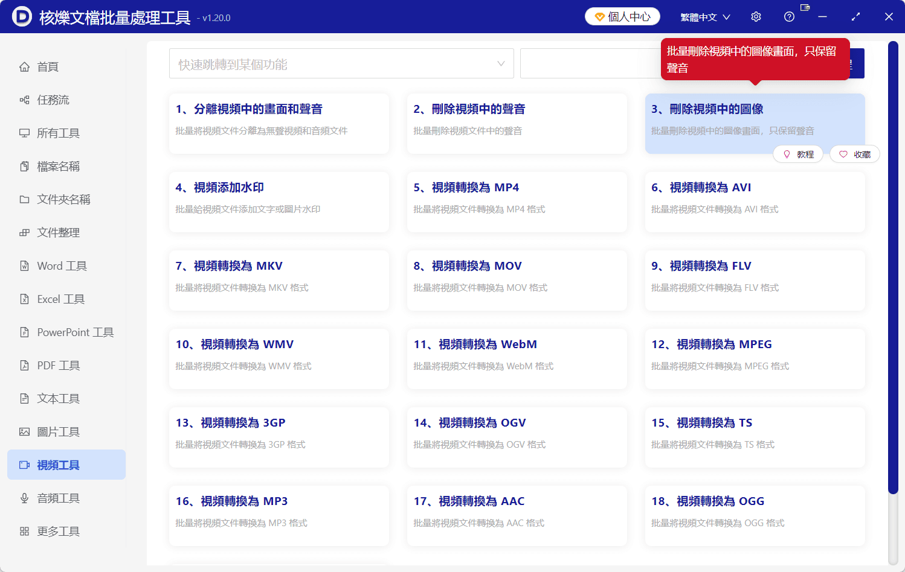Open card 1、分離視頻中的畫面和聲音

pos(279,124)
